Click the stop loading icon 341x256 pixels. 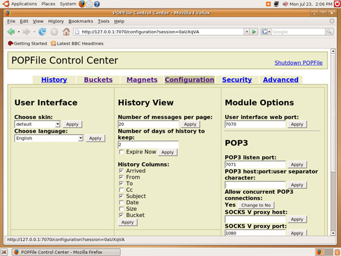click(54, 32)
